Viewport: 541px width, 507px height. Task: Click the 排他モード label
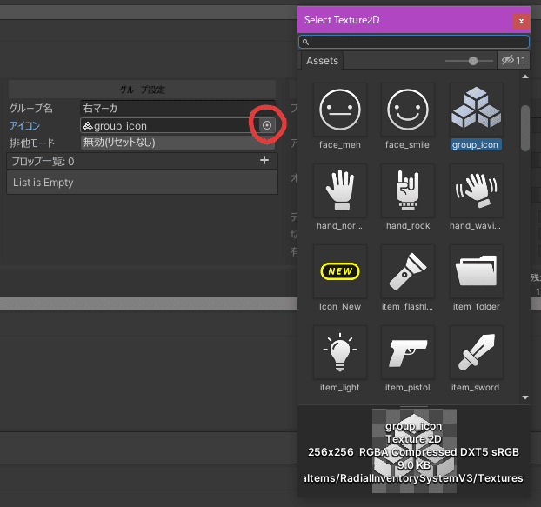(31, 143)
